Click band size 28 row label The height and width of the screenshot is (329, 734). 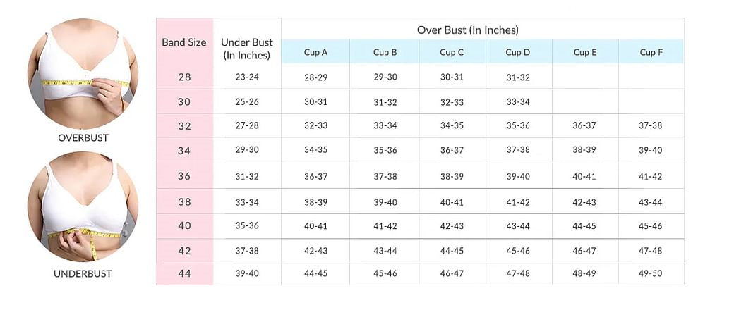(184, 77)
